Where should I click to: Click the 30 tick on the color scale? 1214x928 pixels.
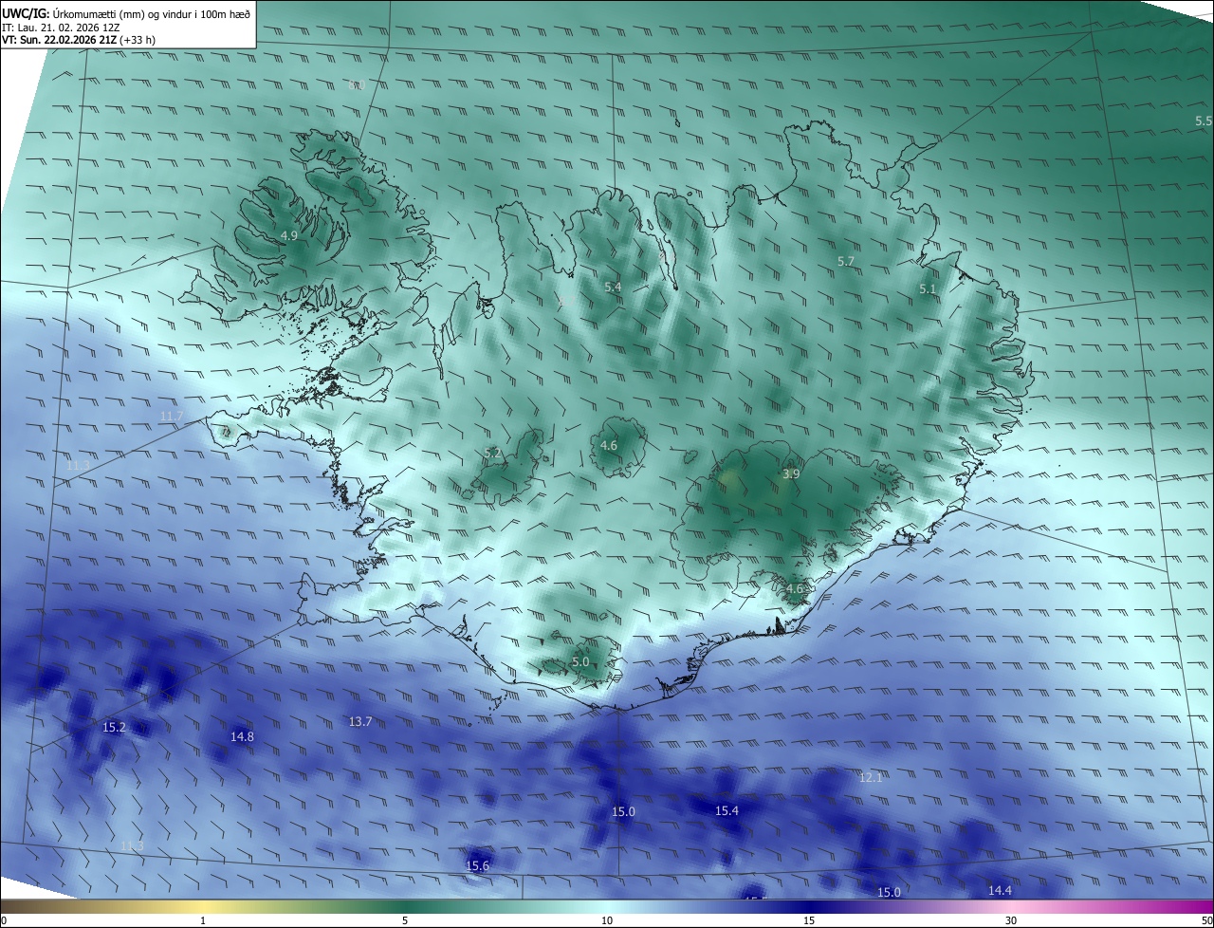pyautogui.click(x=1011, y=921)
